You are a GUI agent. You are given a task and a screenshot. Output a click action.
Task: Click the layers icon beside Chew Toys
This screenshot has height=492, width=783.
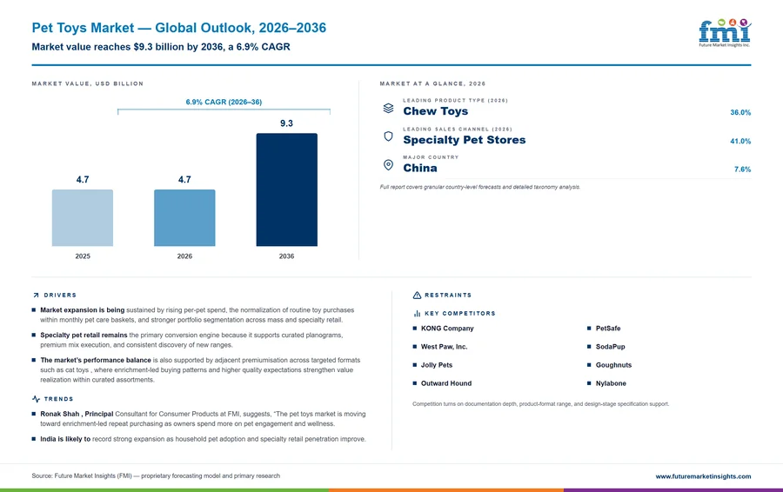(x=388, y=108)
